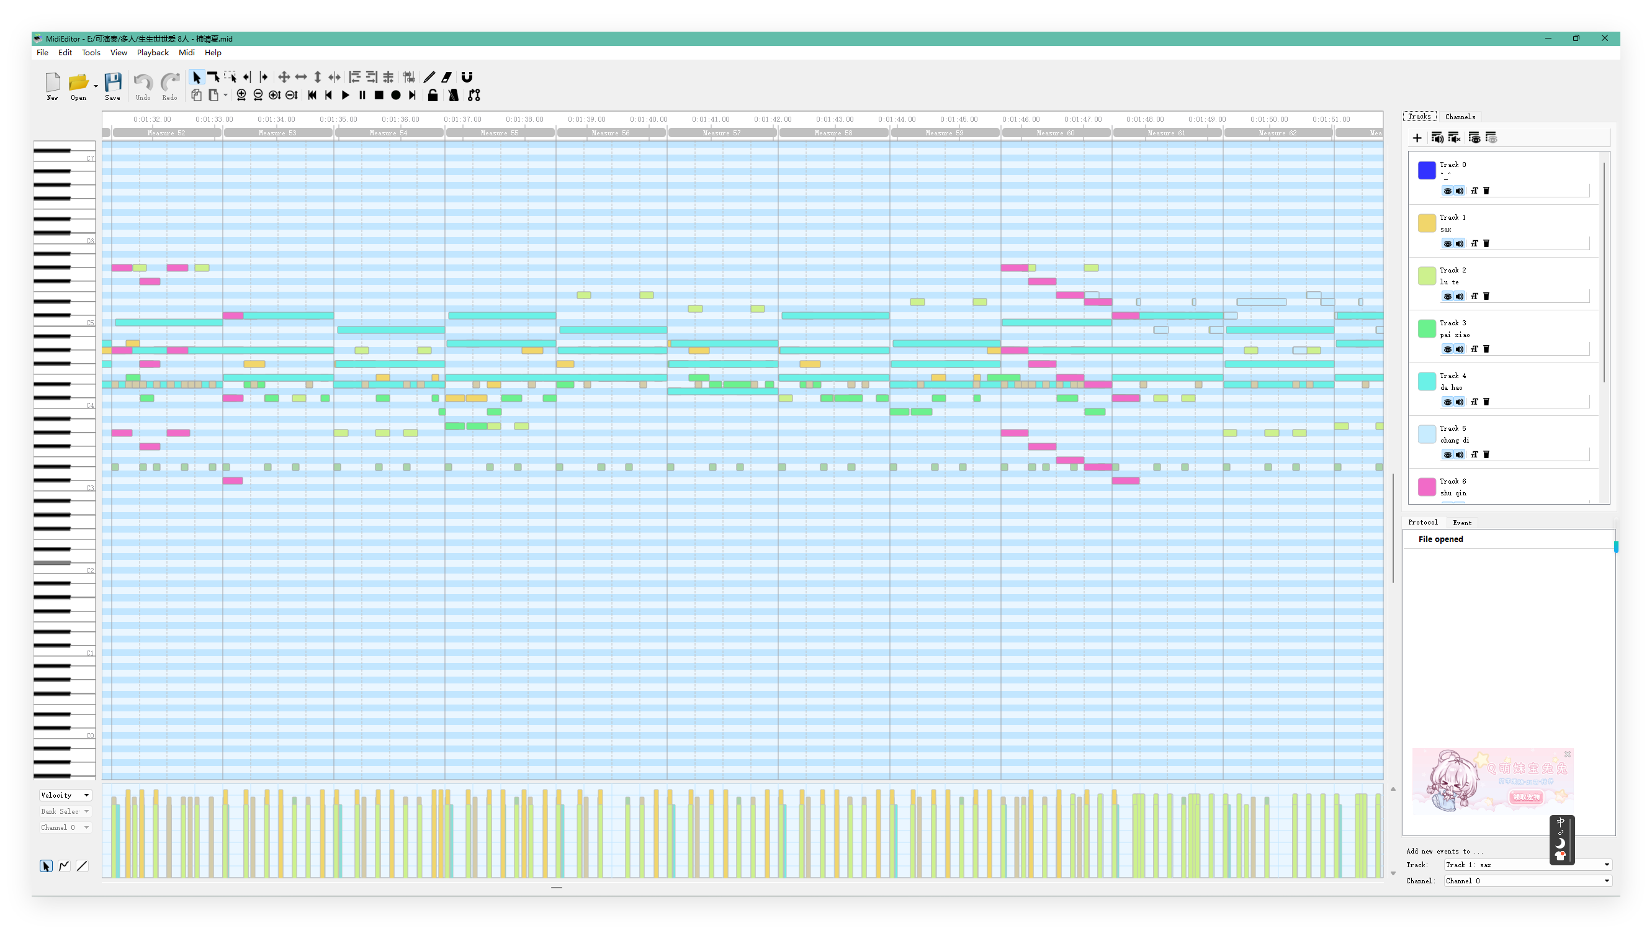Toggle visibility of Track 5 chang di

click(x=1447, y=455)
